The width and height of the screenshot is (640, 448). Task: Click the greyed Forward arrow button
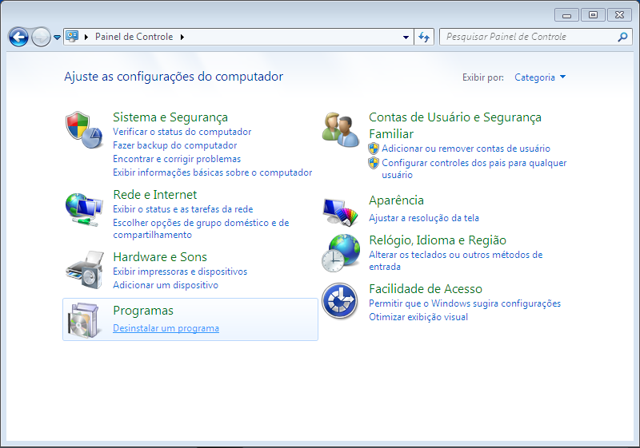[x=41, y=38]
